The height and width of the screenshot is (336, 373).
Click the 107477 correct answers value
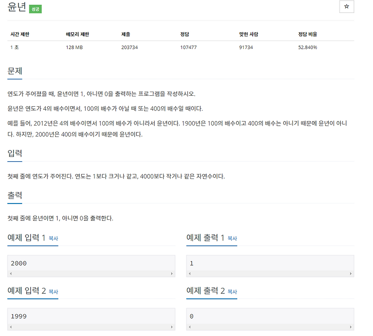[188, 47]
